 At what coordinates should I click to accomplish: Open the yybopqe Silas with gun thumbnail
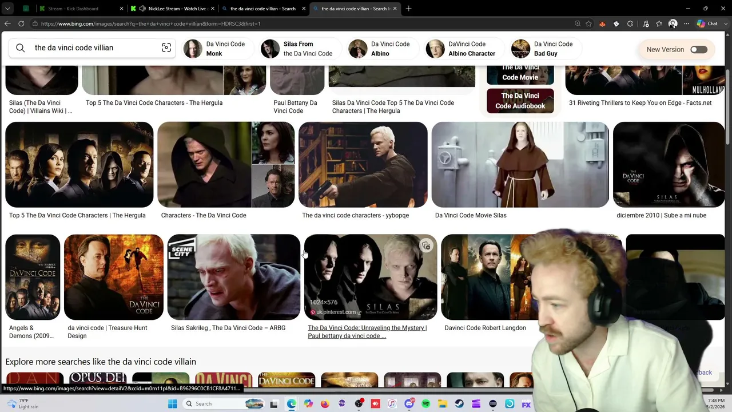[363, 165]
